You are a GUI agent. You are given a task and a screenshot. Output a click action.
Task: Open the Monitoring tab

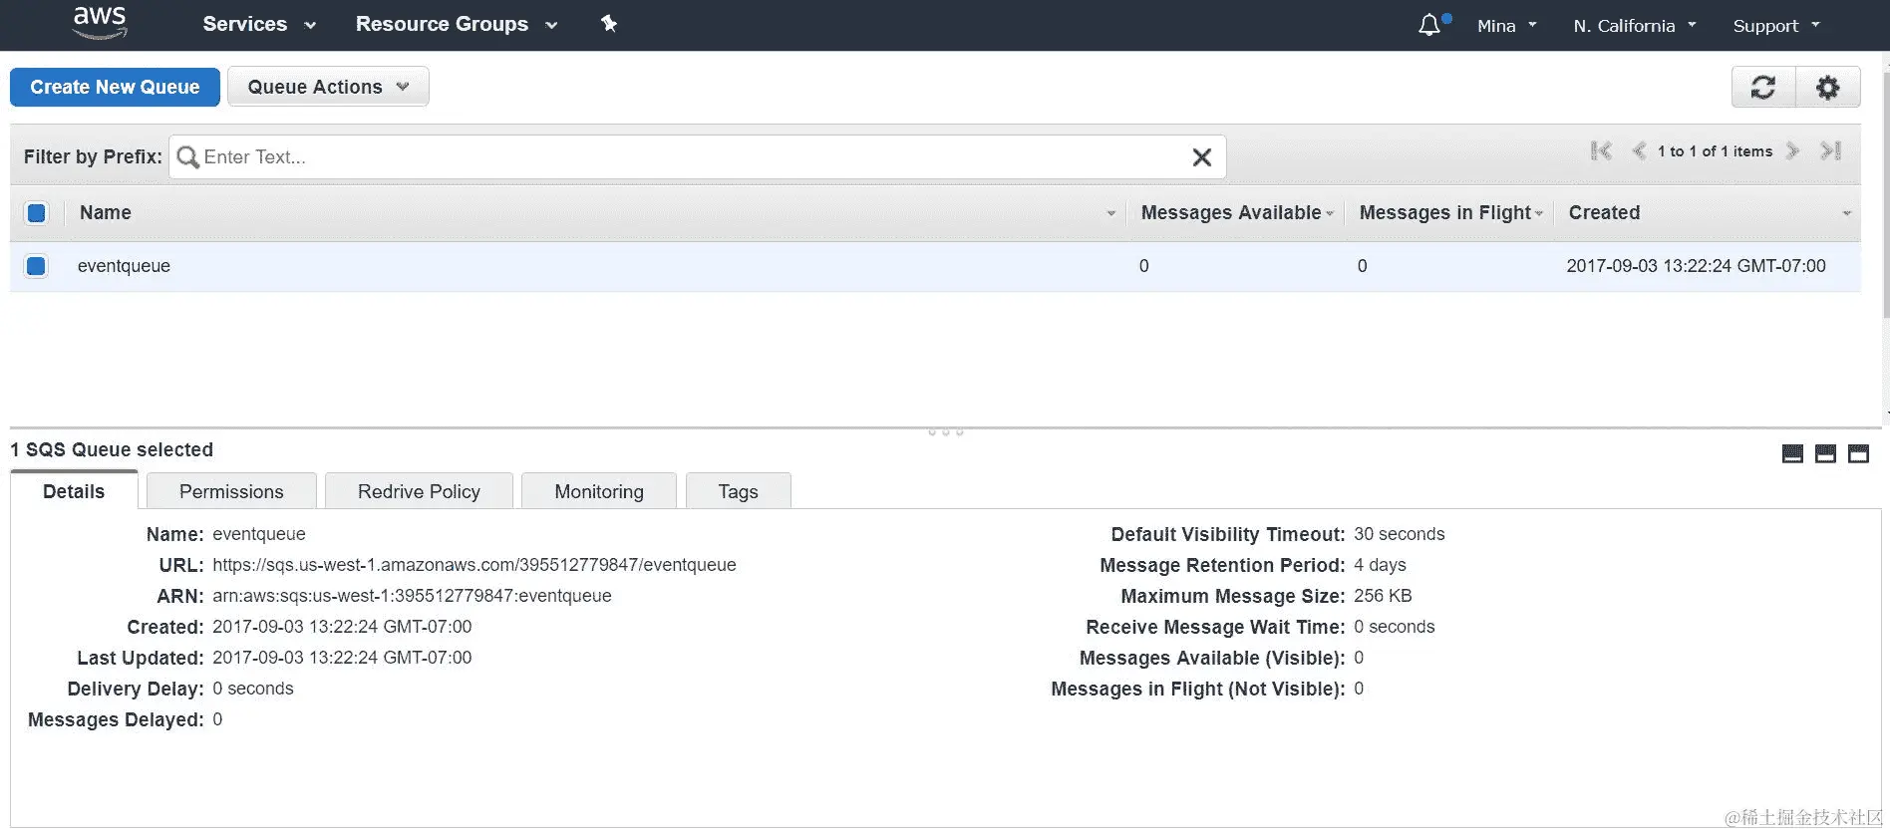pyautogui.click(x=599, y=491)
